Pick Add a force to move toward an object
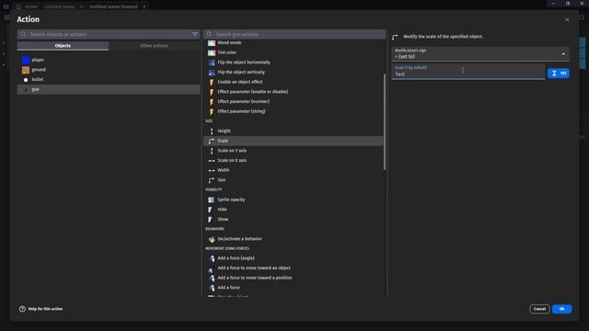589x331 pixels. 294,268
